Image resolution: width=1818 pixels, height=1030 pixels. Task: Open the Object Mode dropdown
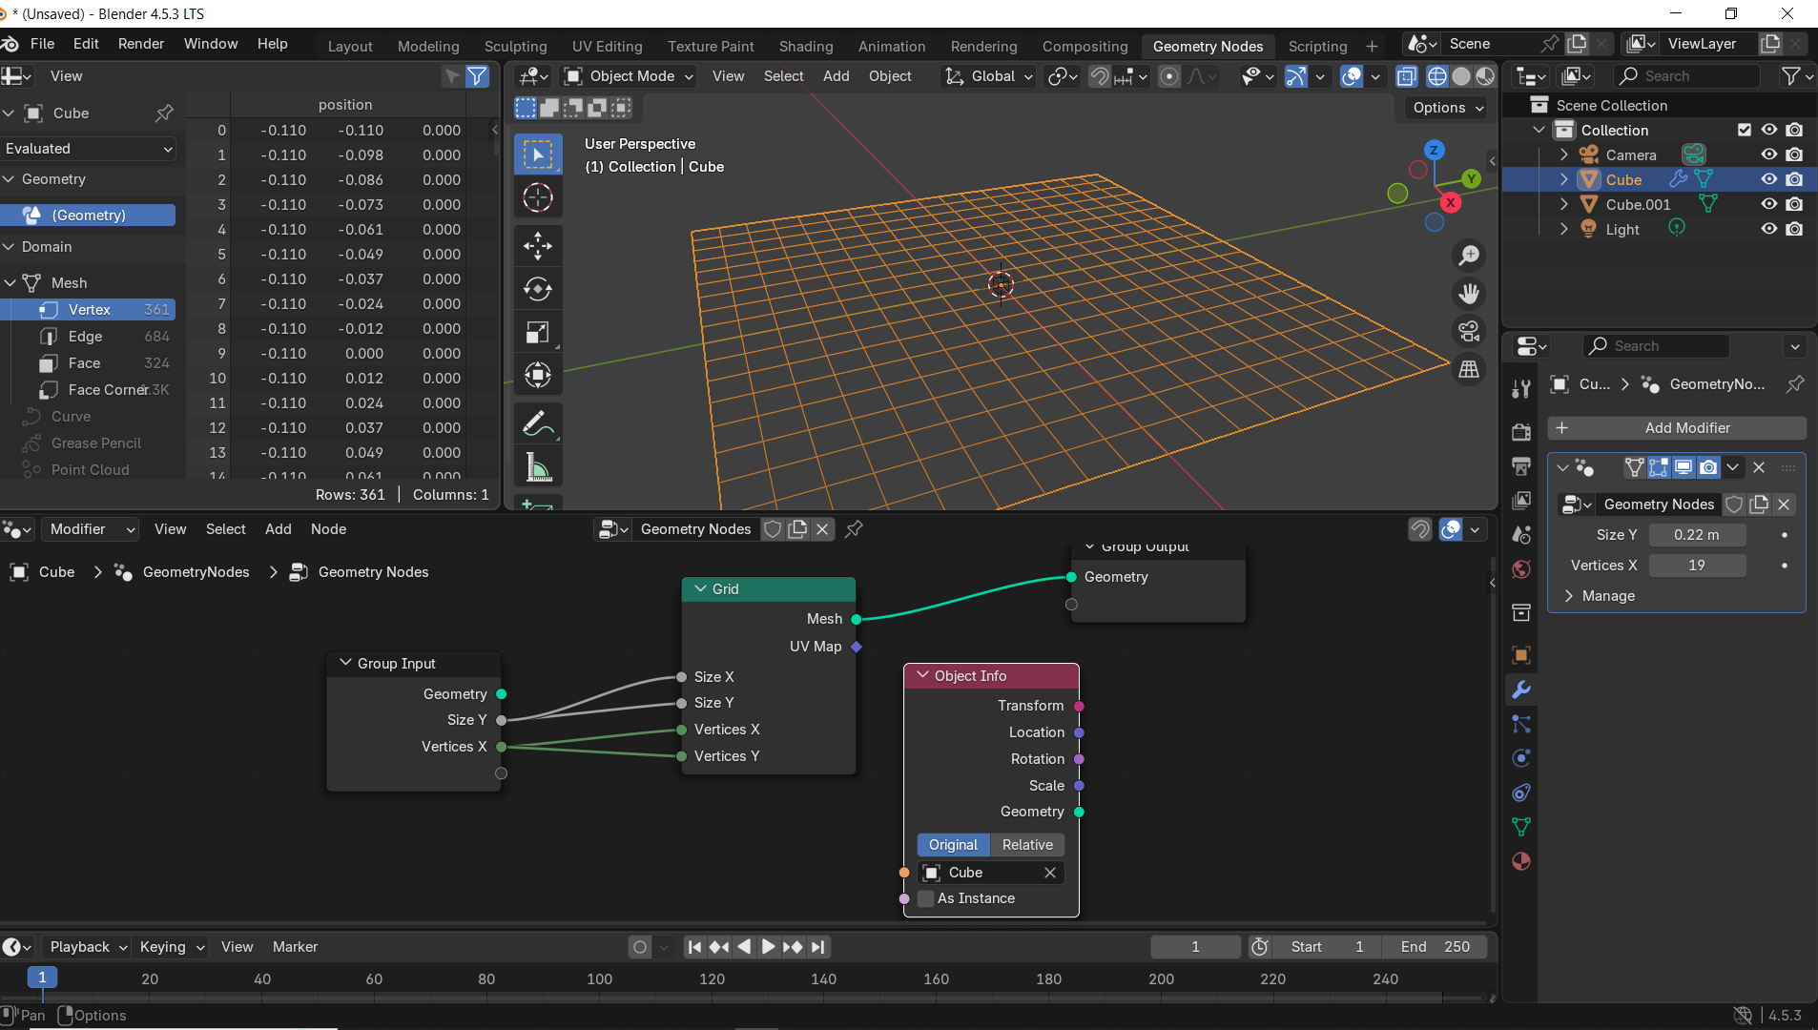click(629, 76)
